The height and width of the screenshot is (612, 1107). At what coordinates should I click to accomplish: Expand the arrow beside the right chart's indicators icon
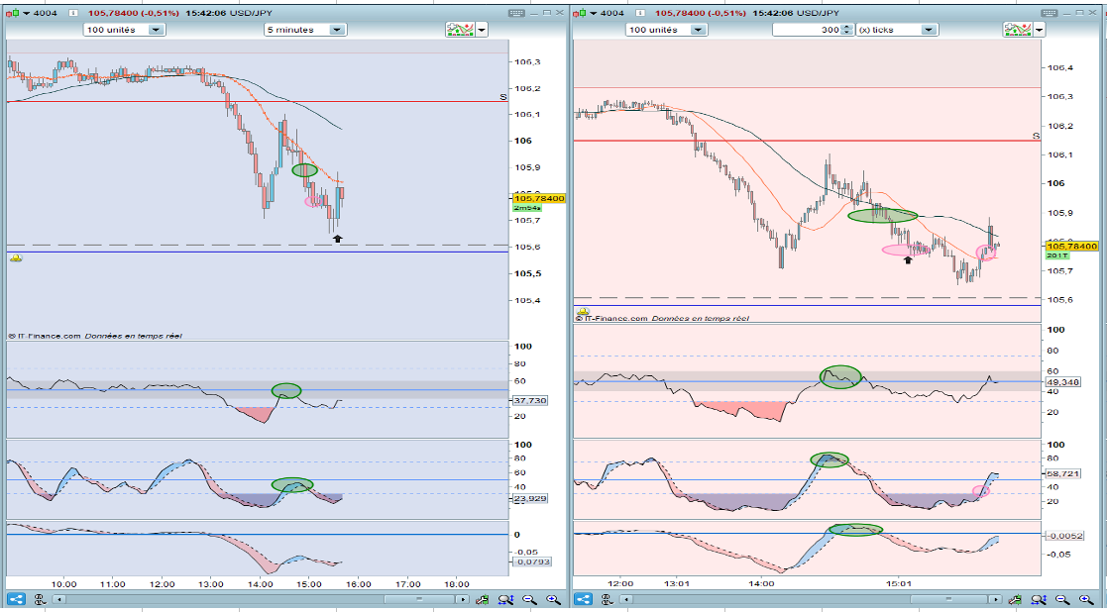point(1039,30)
